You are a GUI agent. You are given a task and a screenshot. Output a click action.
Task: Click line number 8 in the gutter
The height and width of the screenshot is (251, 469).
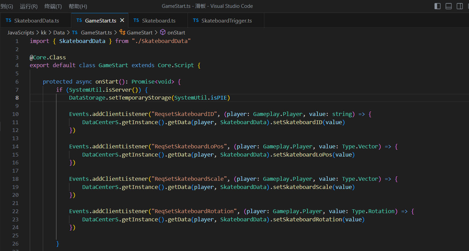[17, 98]
